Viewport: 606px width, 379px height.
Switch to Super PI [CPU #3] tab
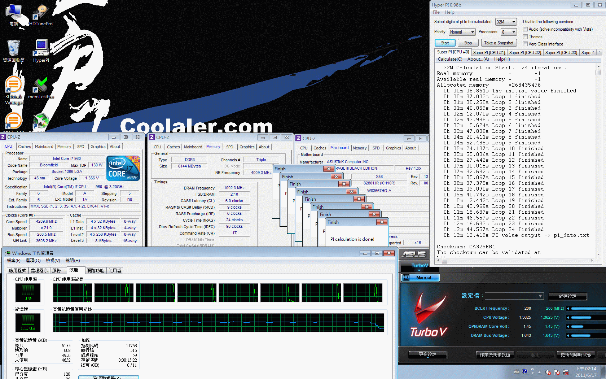pyautogui.click(x=561, y=53)
